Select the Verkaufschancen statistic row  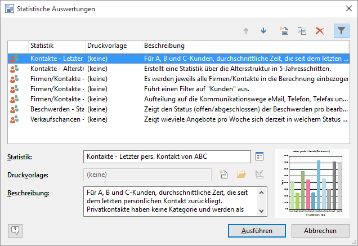[x=57, y=119]
